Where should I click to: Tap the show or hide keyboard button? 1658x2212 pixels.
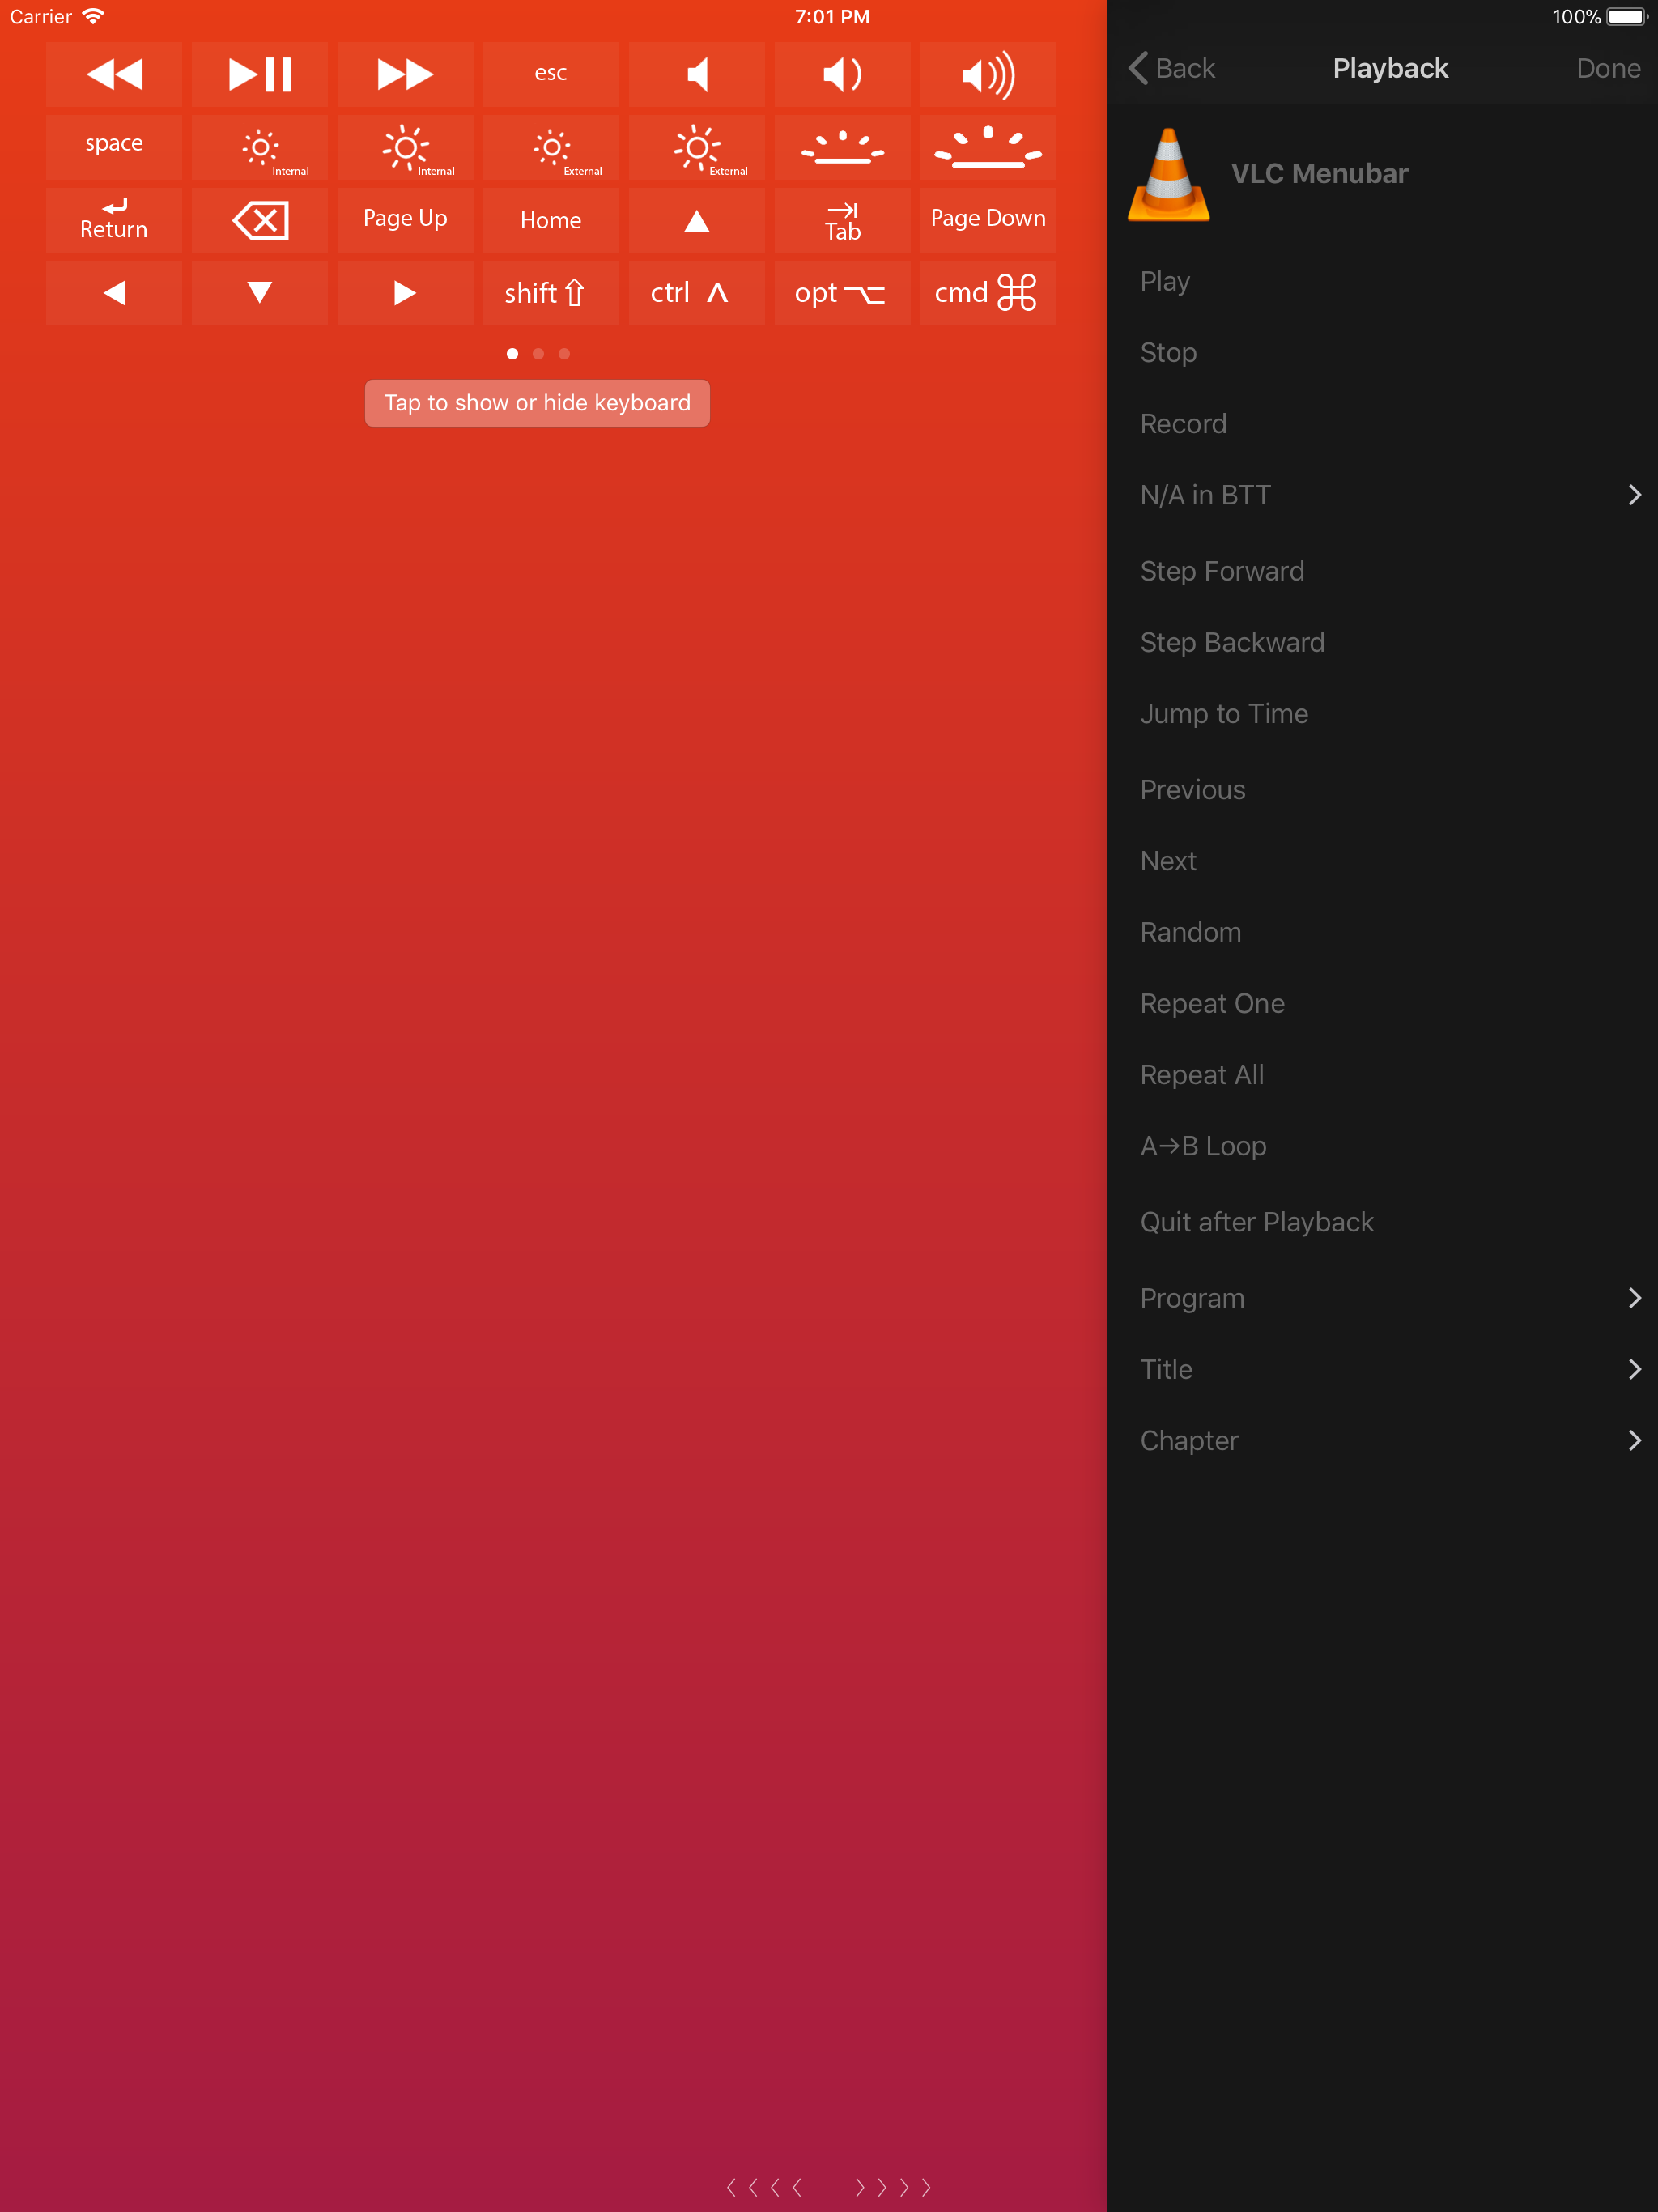537,403
